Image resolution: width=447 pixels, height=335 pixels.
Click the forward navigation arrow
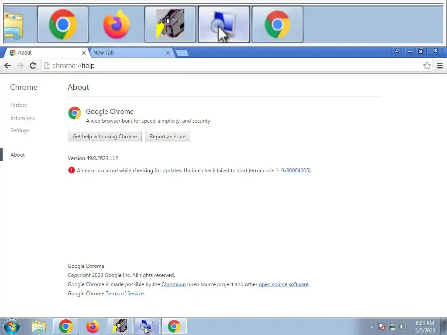pyautogui.click(x=20, y=65)
